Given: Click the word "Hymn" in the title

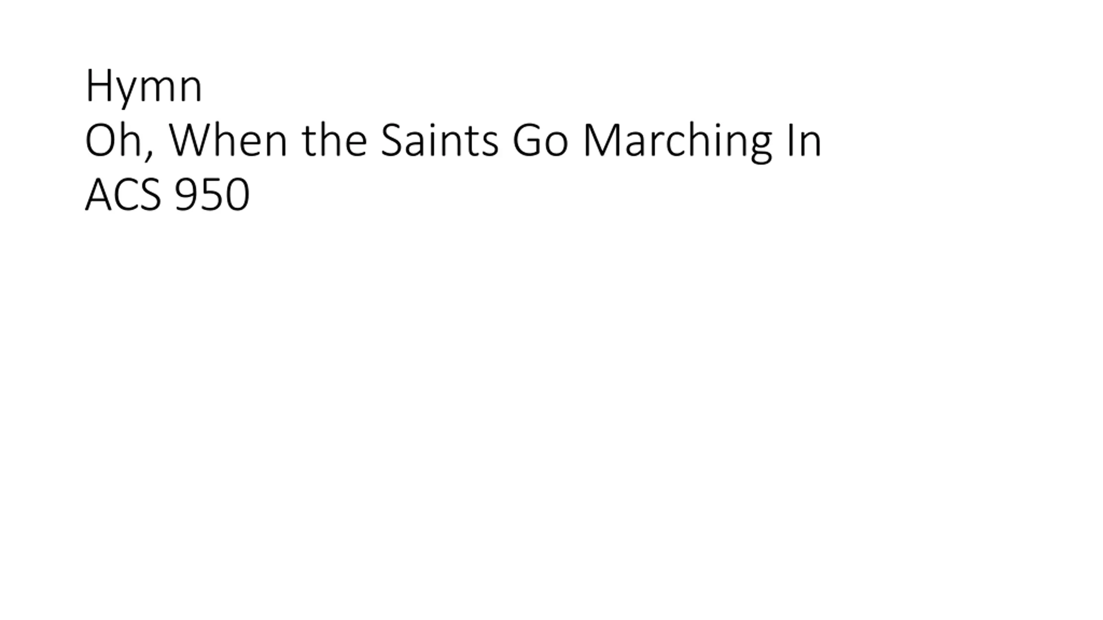Looking at the screenshot, I should click(x=144, y=87).
